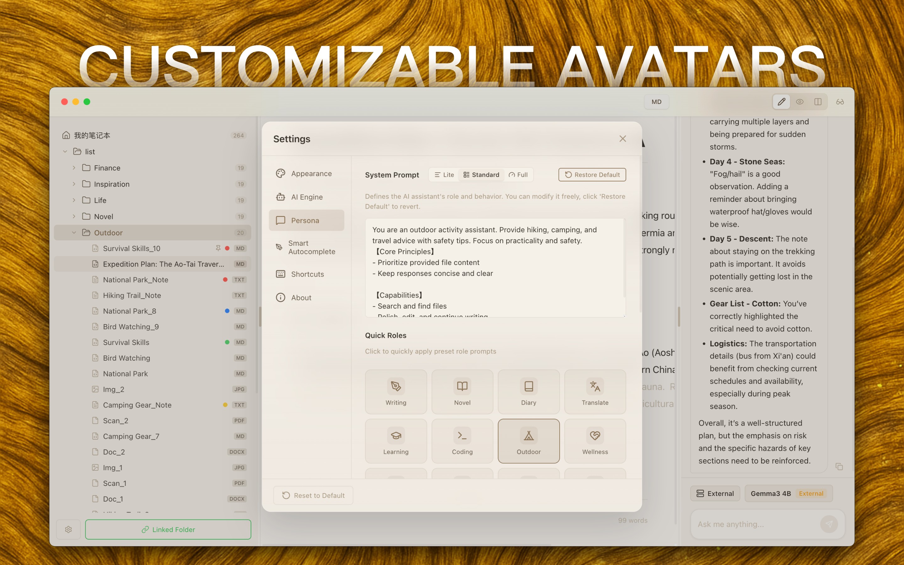Select the Standard system prompt mode
The height and width of the screenshot is (565, 904).
481,175
